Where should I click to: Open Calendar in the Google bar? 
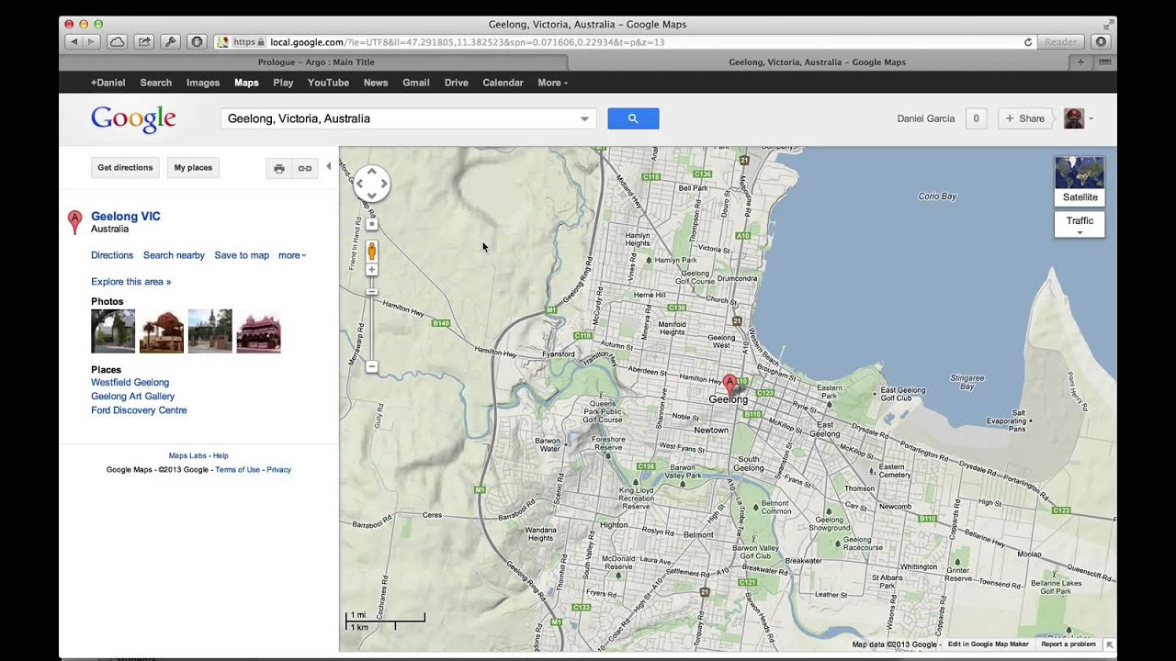(503, 83)
